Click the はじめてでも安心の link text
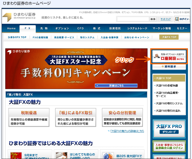 pyautogui.click(x=82, y=154)
